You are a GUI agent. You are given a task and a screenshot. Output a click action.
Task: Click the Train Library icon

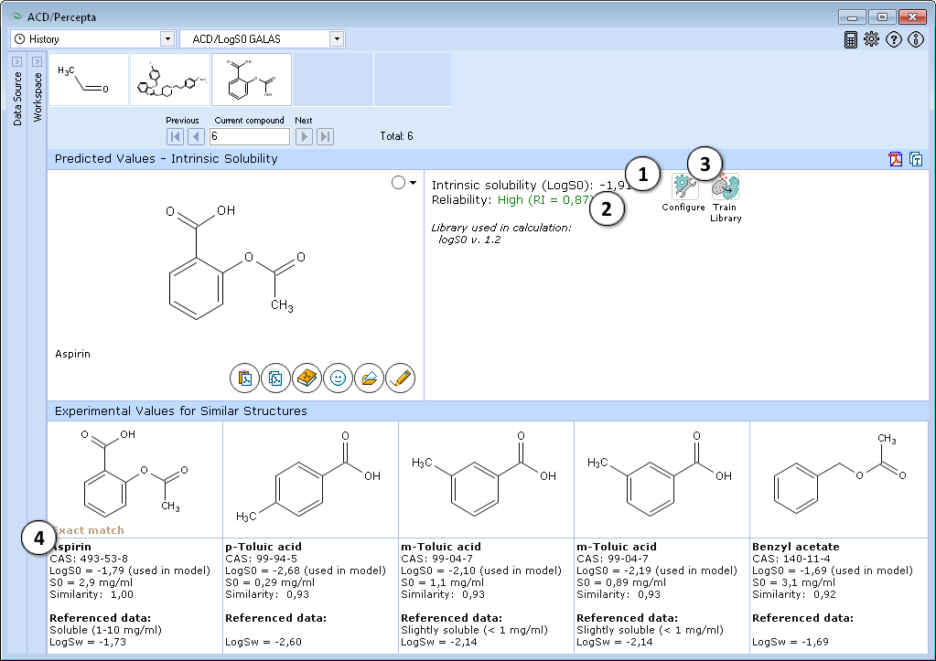point(726,187)
